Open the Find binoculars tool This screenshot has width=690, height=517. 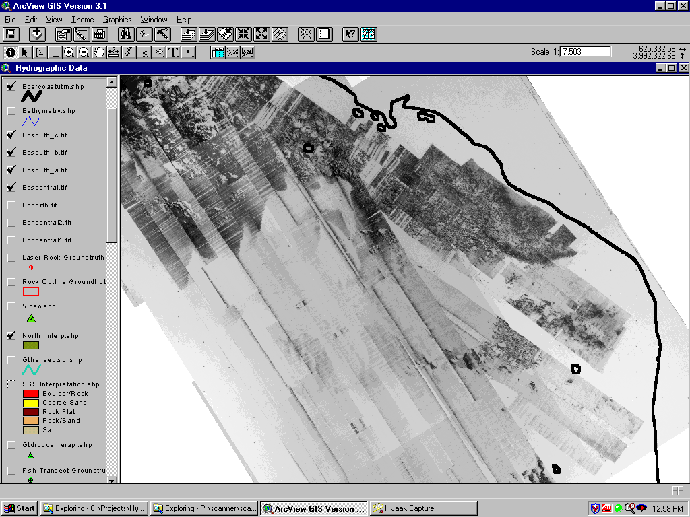point(126,34)
